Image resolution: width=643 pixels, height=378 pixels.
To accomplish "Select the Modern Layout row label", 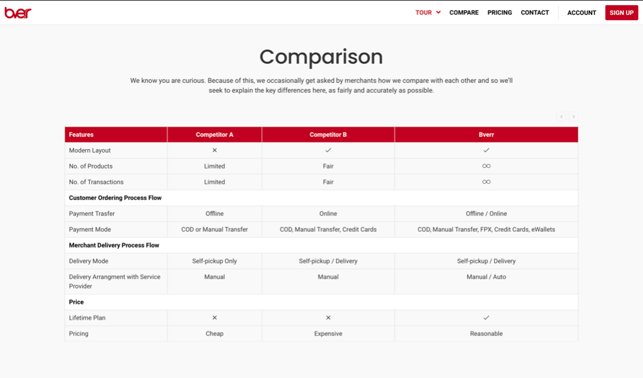I will [x=90, y=150].
